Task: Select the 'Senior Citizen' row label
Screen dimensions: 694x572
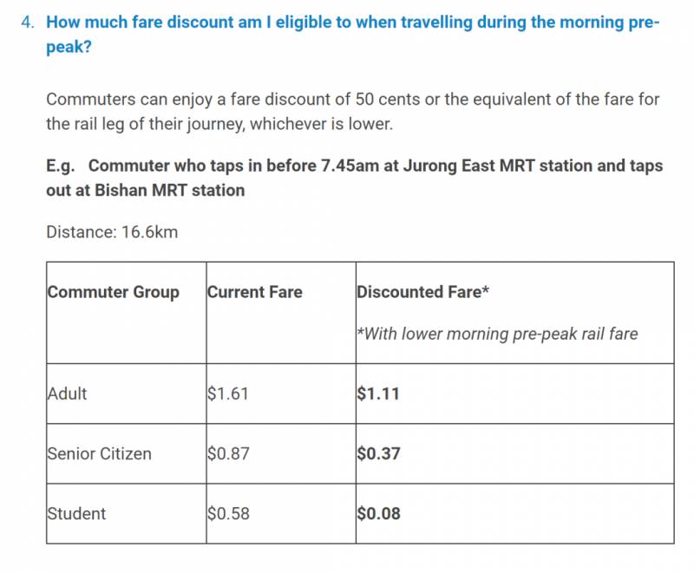Action: [x=99, y=453]
